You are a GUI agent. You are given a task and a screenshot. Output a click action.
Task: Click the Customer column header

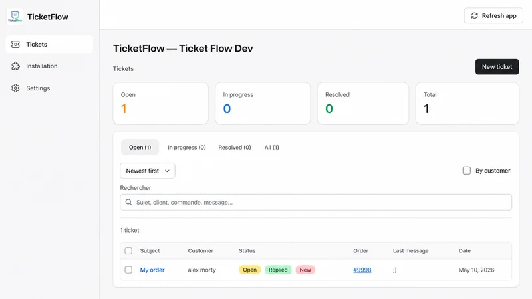click(x=201, y=251)
